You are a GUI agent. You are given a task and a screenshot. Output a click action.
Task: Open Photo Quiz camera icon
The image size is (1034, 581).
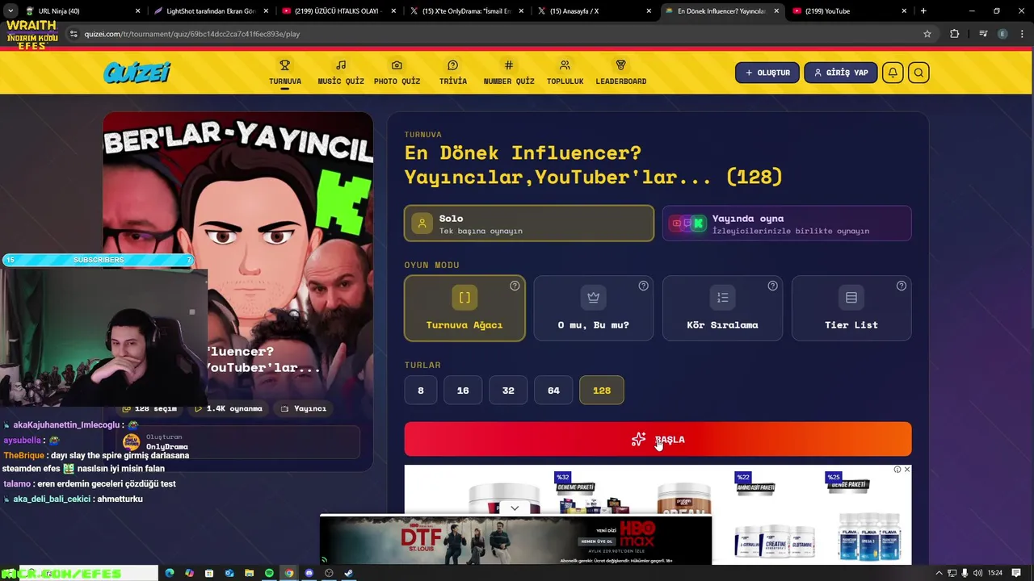[397, 65]
